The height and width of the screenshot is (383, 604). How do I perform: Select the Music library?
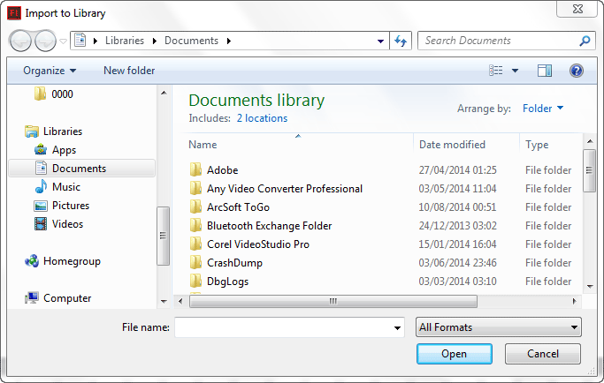[x=57, y=187]
